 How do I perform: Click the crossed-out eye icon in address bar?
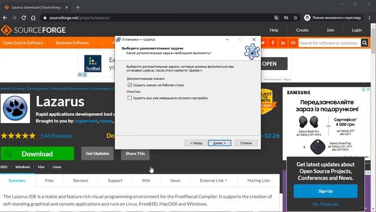286,18
